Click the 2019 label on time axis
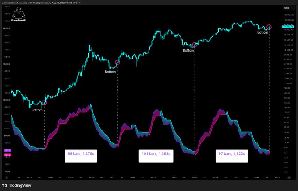The height and width of the screenshot is (191, 298). [x=112, y=177]
